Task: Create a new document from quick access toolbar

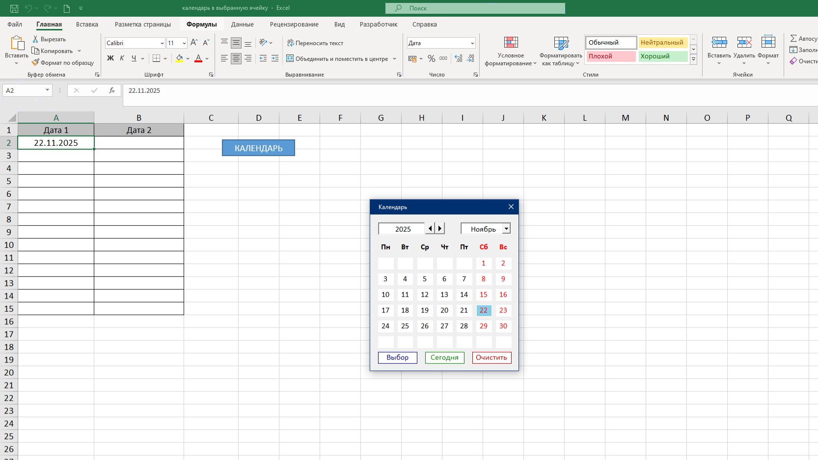Action: 67,8
